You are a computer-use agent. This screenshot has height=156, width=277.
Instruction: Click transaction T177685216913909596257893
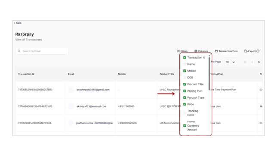click(35, 90)
